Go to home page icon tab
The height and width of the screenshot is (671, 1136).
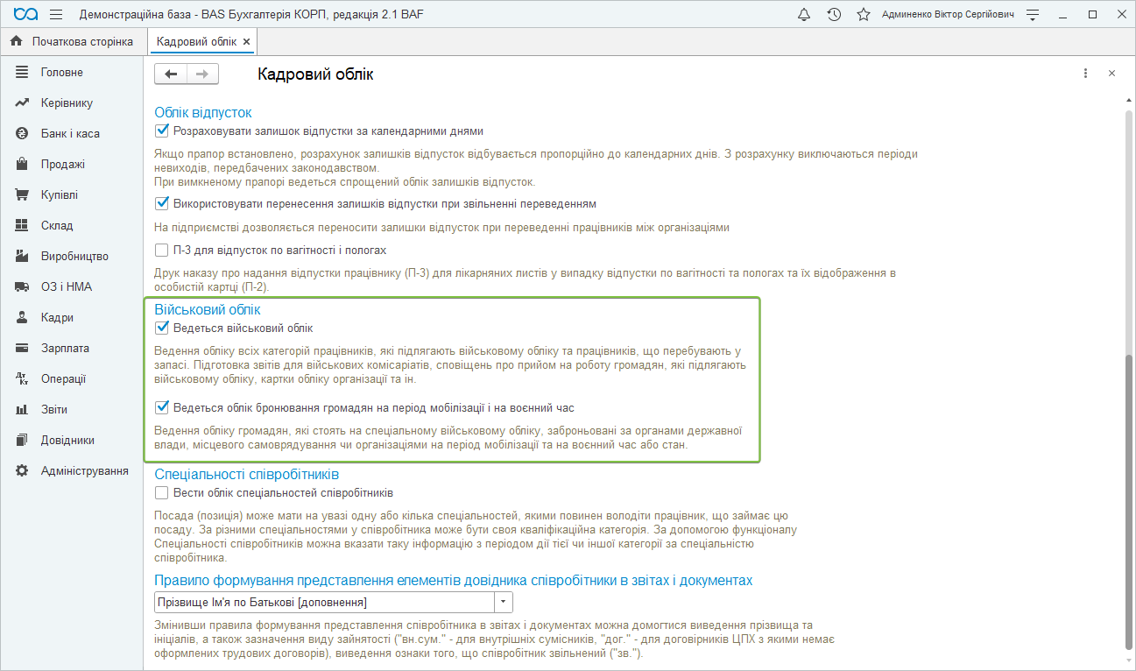[x=16, y=41]
